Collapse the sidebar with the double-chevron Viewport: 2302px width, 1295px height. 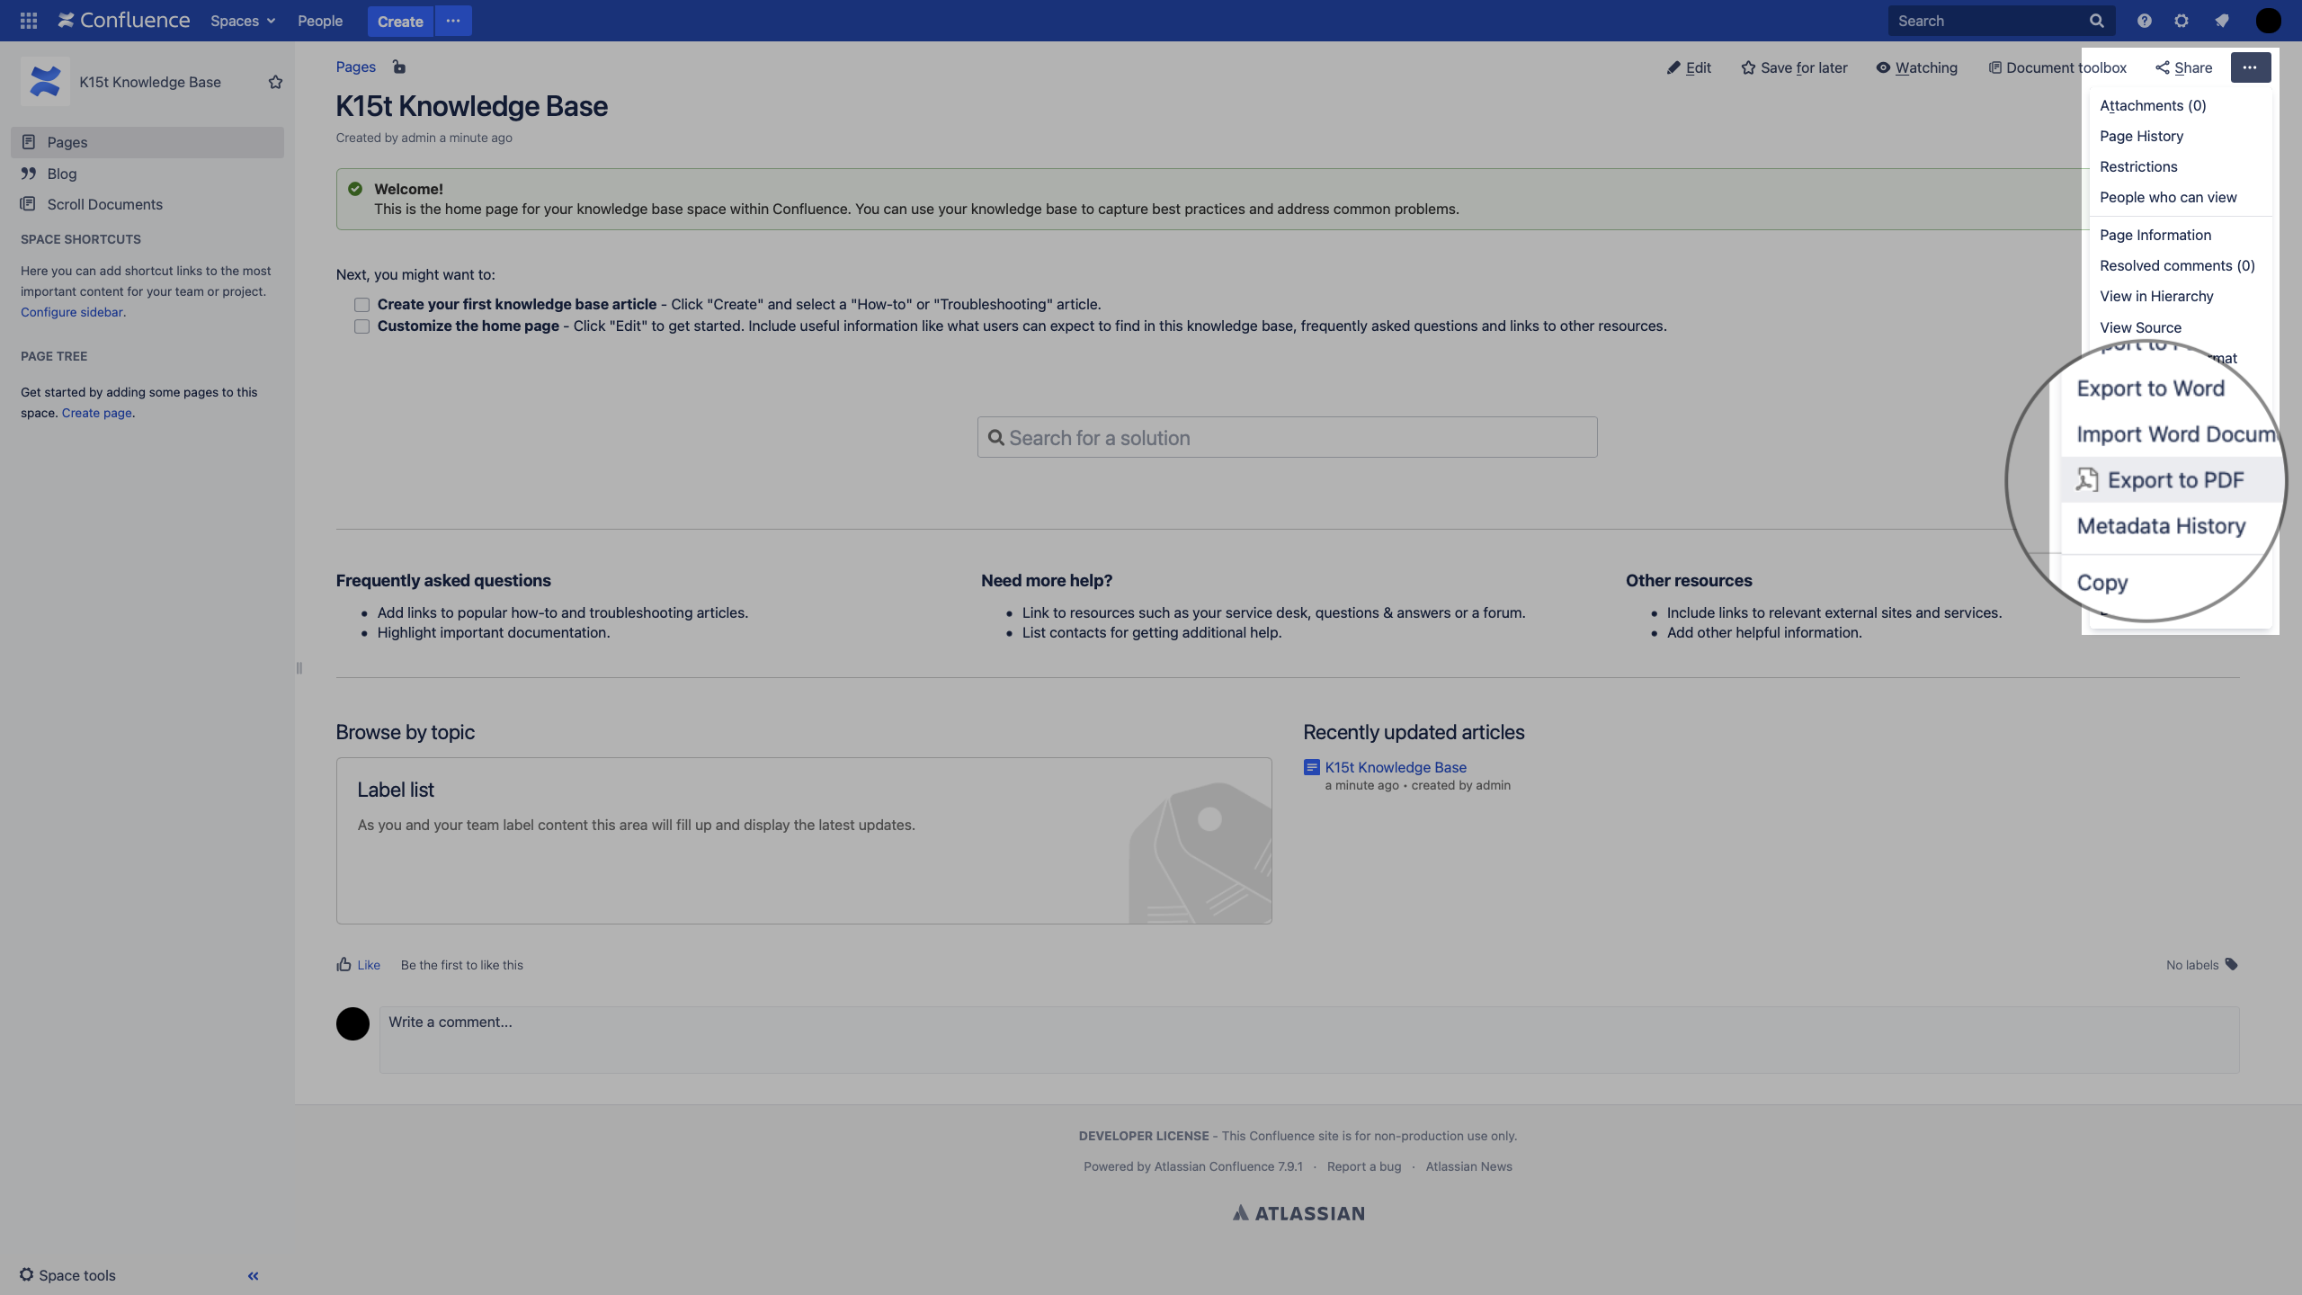point(253,1275)
